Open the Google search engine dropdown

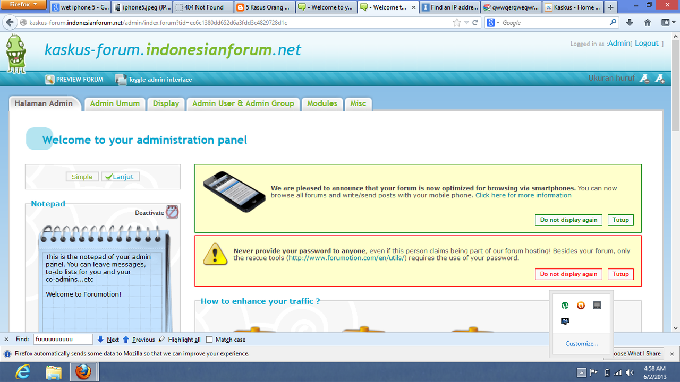494,23
